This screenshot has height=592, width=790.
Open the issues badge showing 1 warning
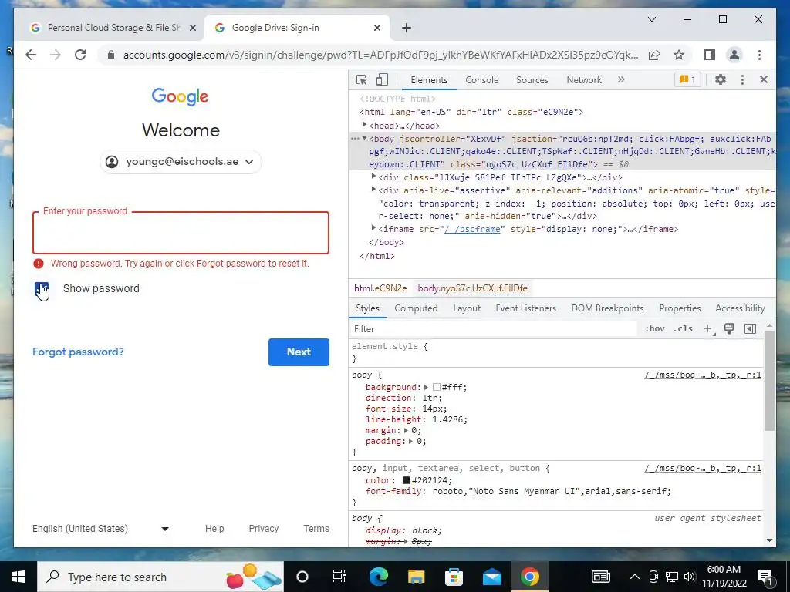point(687,79)
